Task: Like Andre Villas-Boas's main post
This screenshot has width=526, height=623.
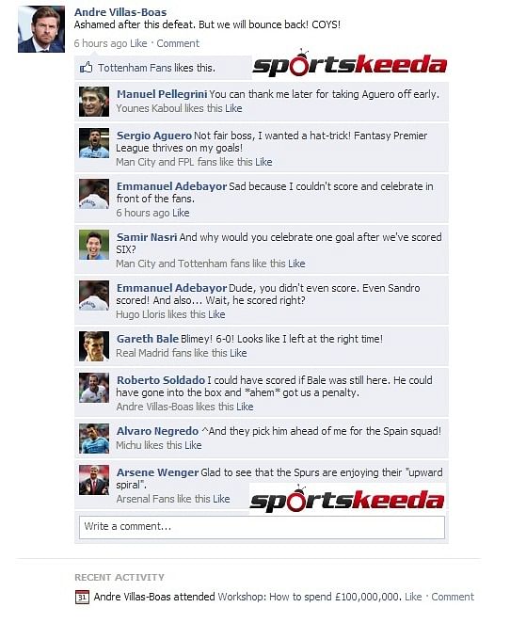Action: [x=138, y=43]
